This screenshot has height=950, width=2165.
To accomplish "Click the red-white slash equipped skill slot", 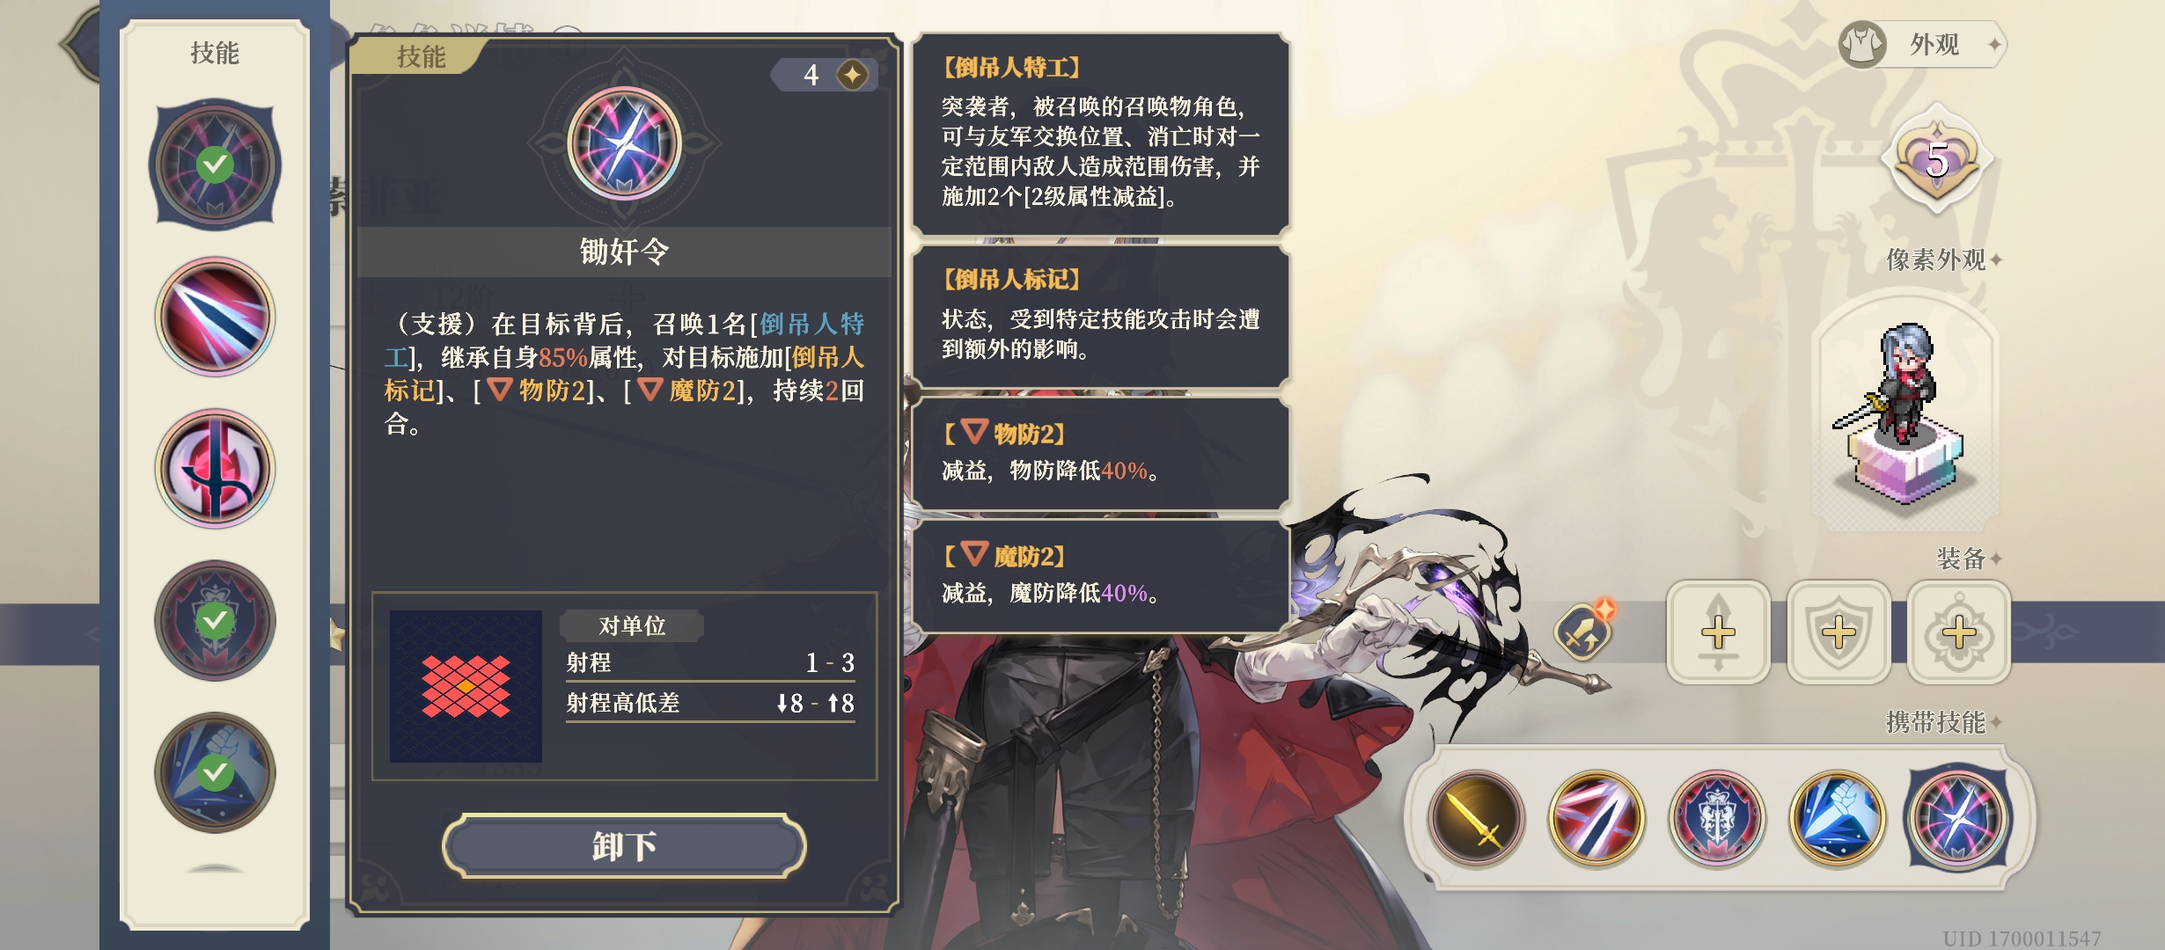I will [x=1596, y=818].
